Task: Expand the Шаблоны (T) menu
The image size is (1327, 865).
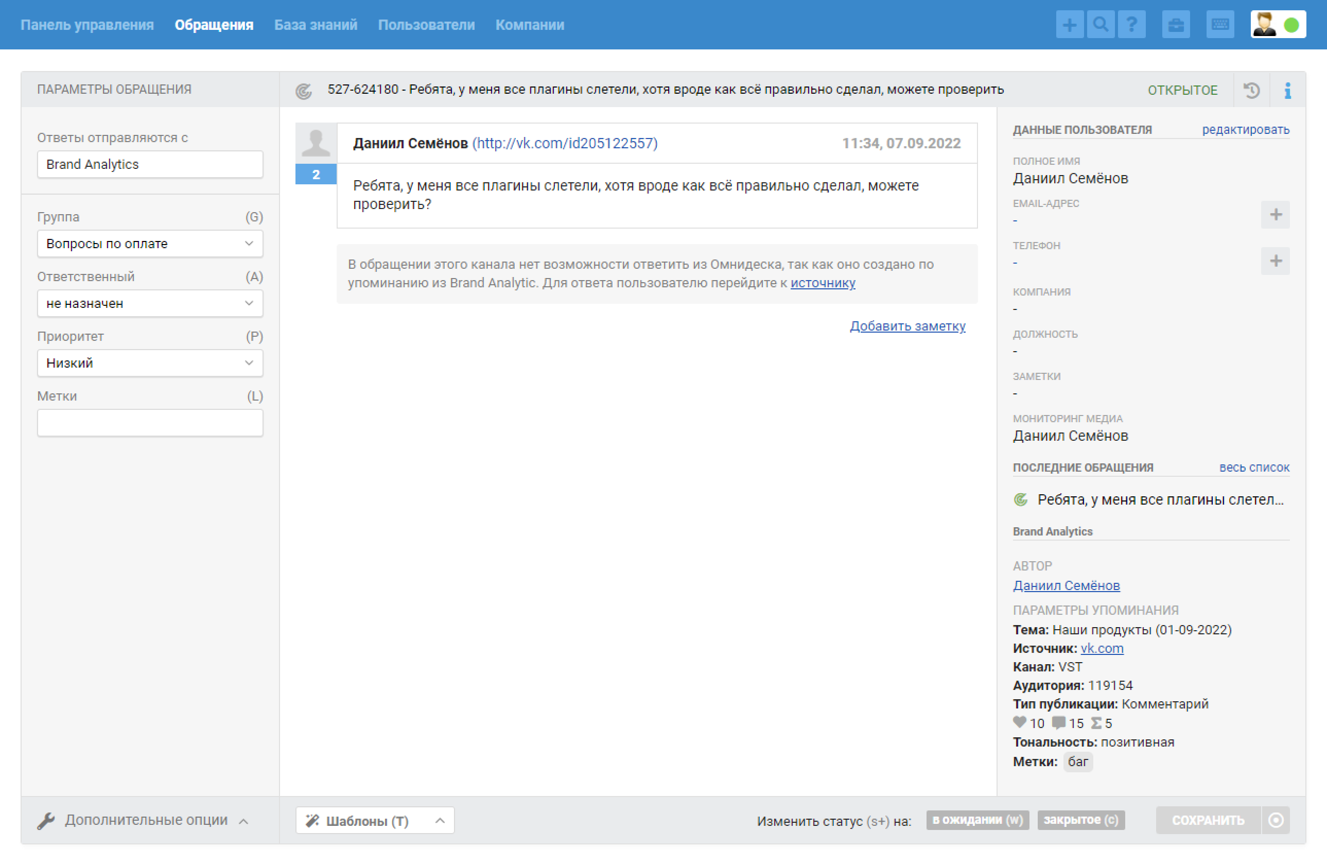Action: (x=375, y=820)
